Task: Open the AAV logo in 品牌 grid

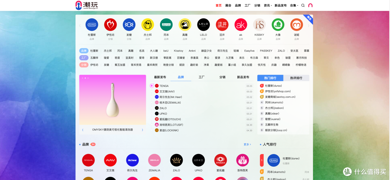Action: (x=110, y=160)
